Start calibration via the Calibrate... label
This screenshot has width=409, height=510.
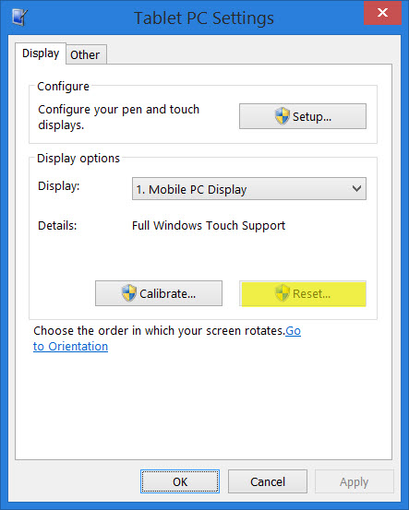click(167, 293)
